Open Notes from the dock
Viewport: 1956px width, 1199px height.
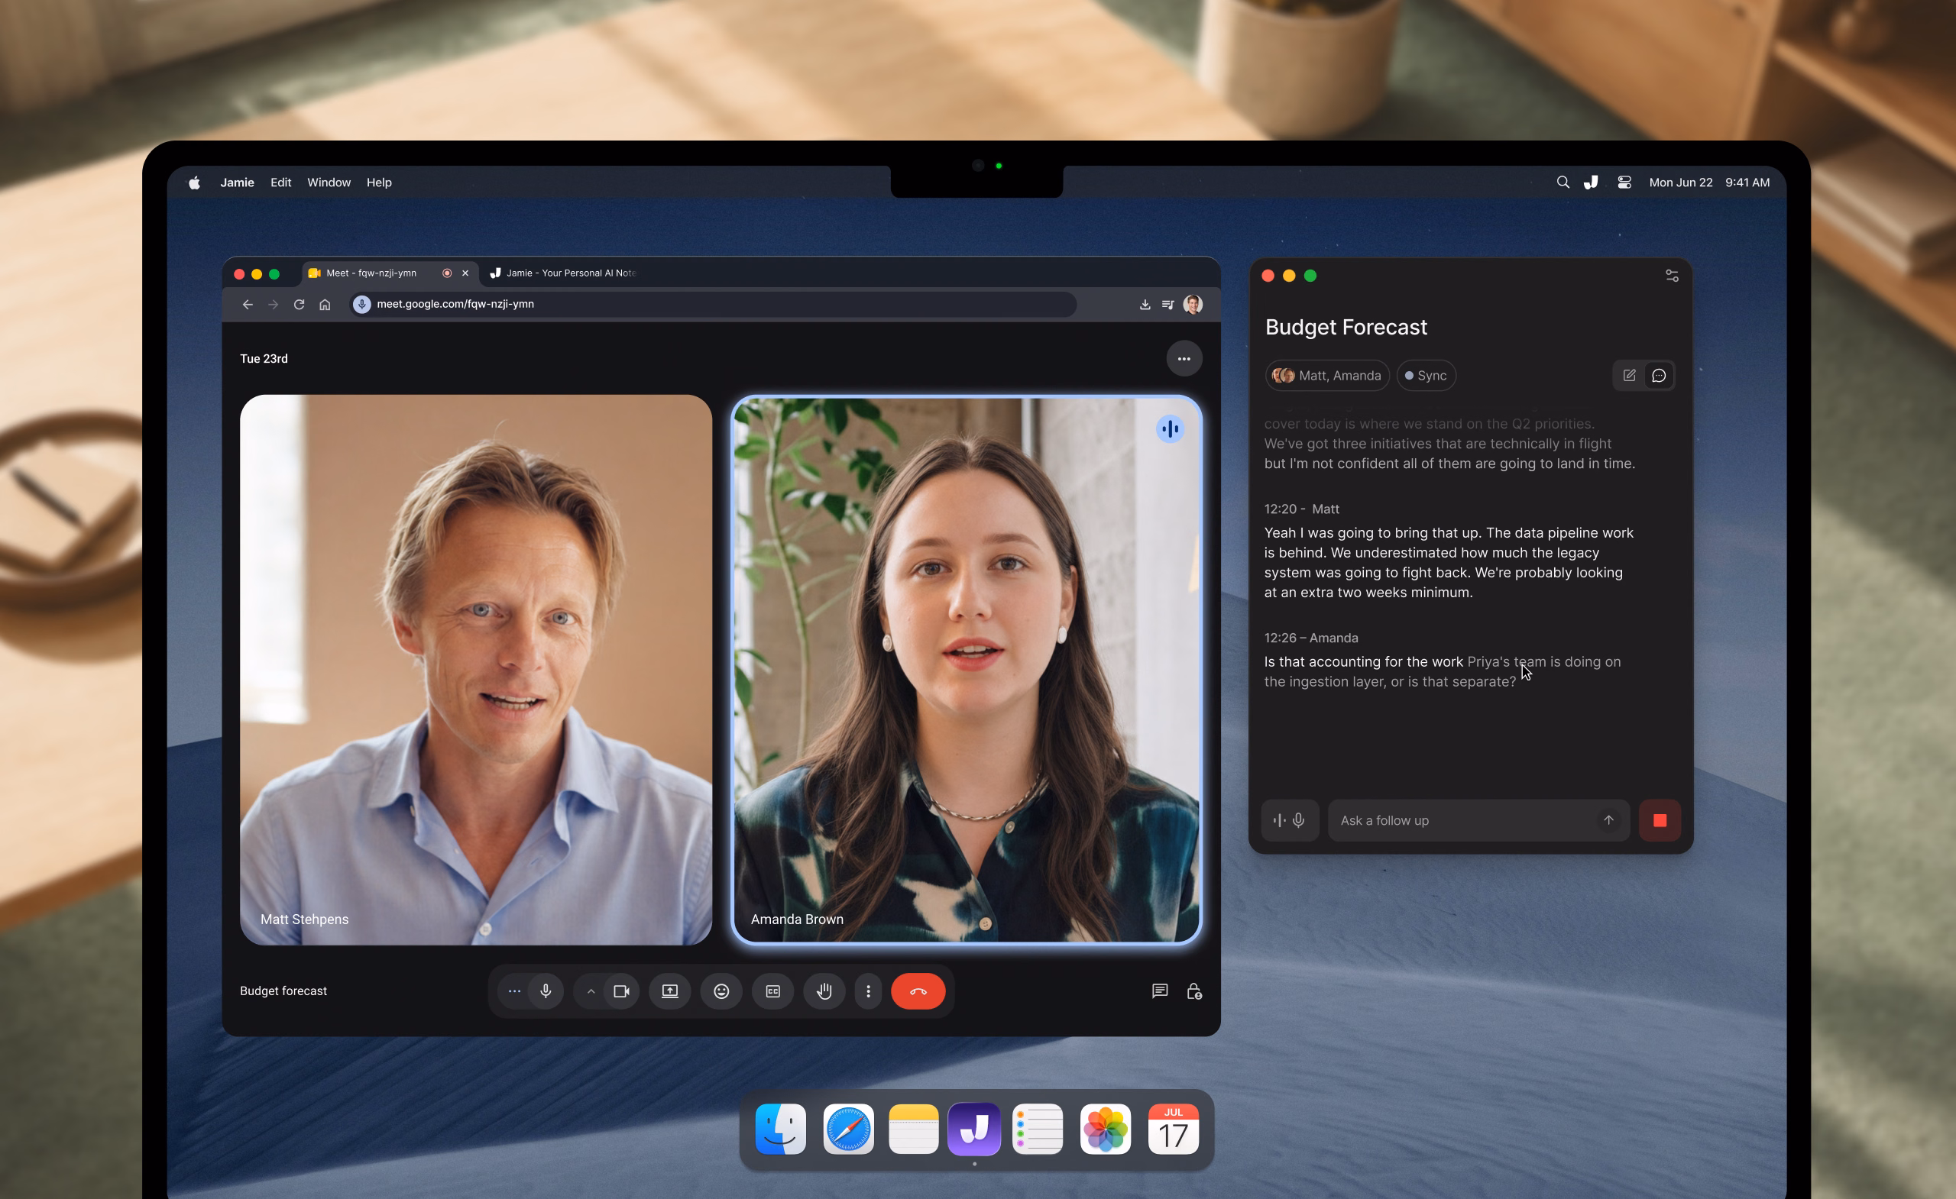pos(913,1130)
